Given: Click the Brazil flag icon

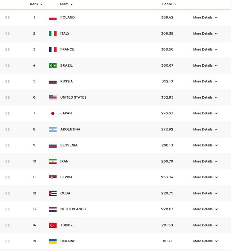Looking at the screenshot, I should coord(53,66).
